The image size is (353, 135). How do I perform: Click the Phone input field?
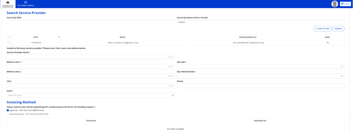(x=260, y=86)
